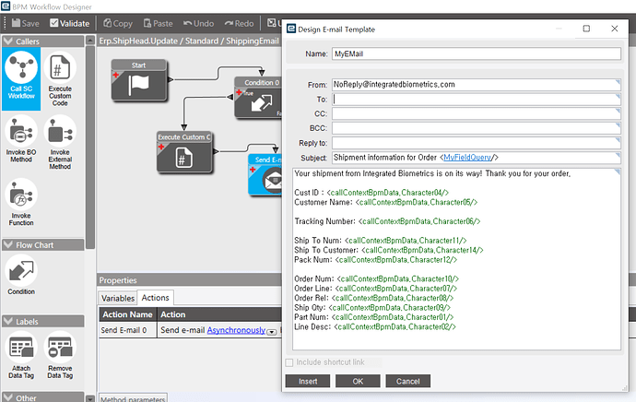Image resolution: width=636 pixels, height=402 pixels.
Task: Click the Cancel button in the dialog
Action: coord(407,382)
